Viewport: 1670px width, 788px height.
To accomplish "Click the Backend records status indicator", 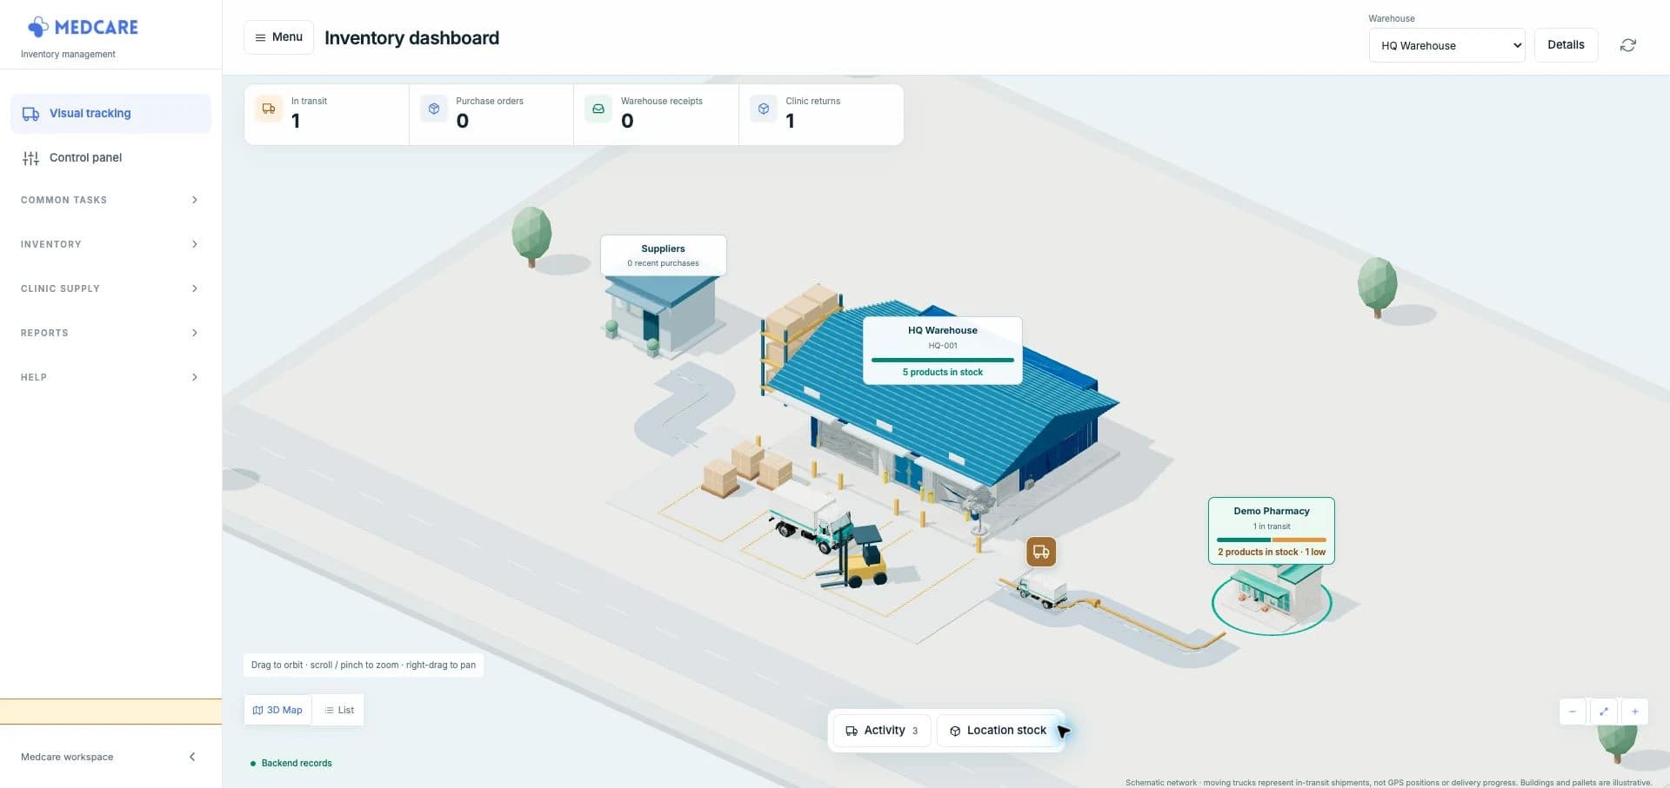I will coord(291,764).
